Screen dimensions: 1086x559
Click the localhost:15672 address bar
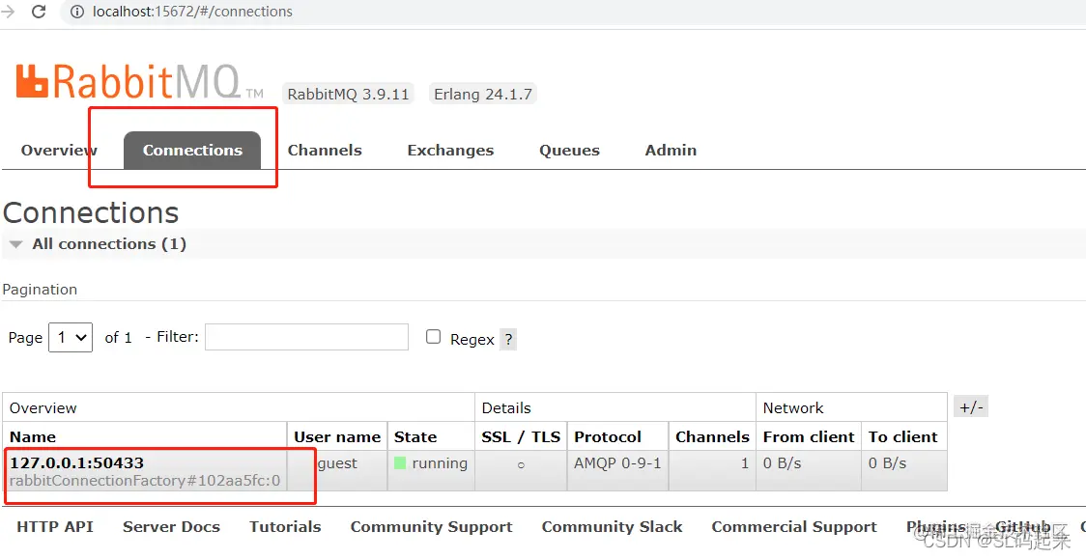point(575,12)
